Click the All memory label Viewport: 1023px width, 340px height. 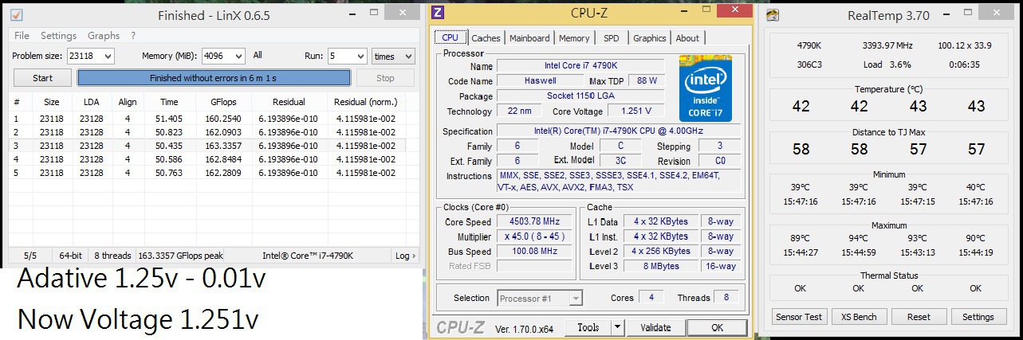coord(258,56)
